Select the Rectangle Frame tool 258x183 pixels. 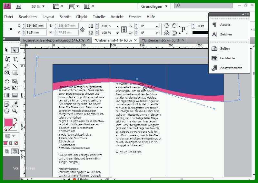coord(7,72)
